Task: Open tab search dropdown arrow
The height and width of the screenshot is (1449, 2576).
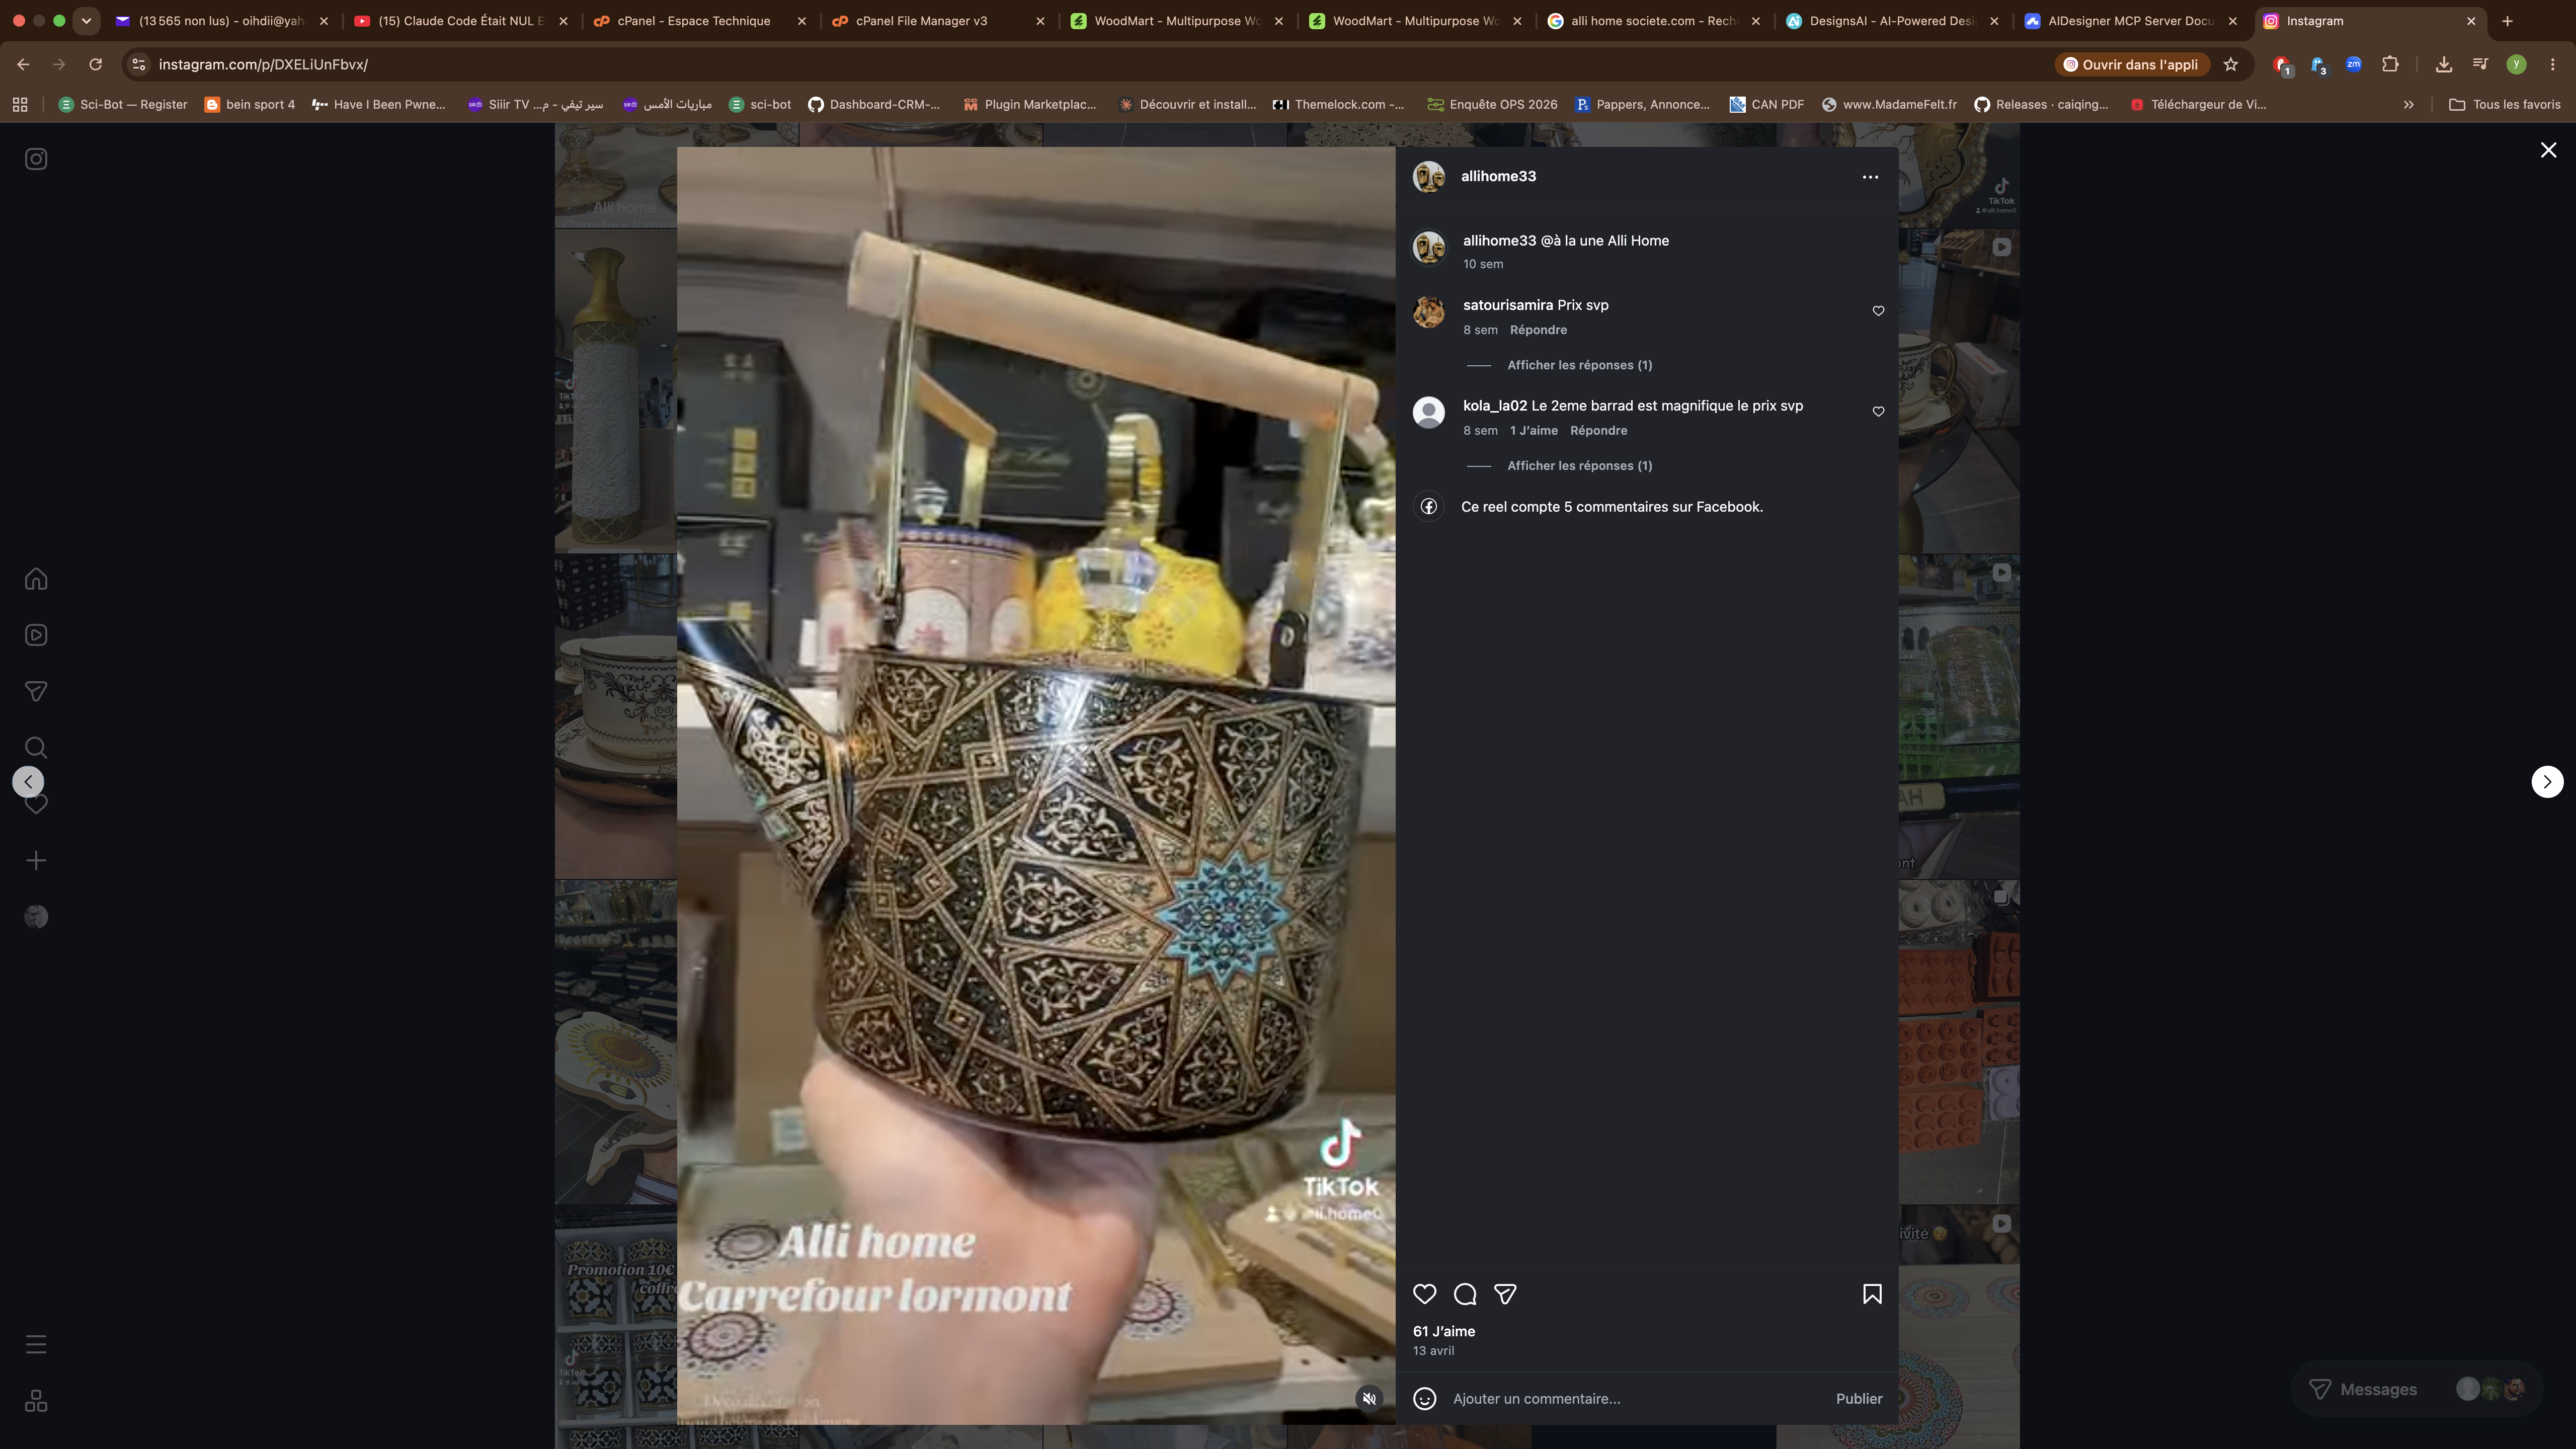Action: point(86,20)
